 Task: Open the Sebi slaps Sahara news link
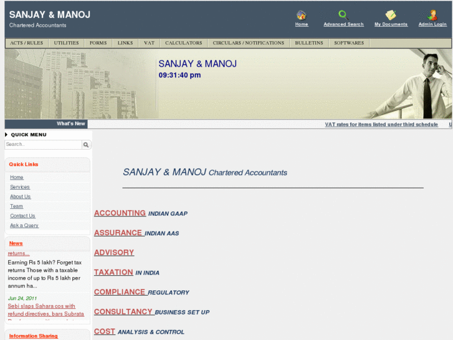point(46,310)
